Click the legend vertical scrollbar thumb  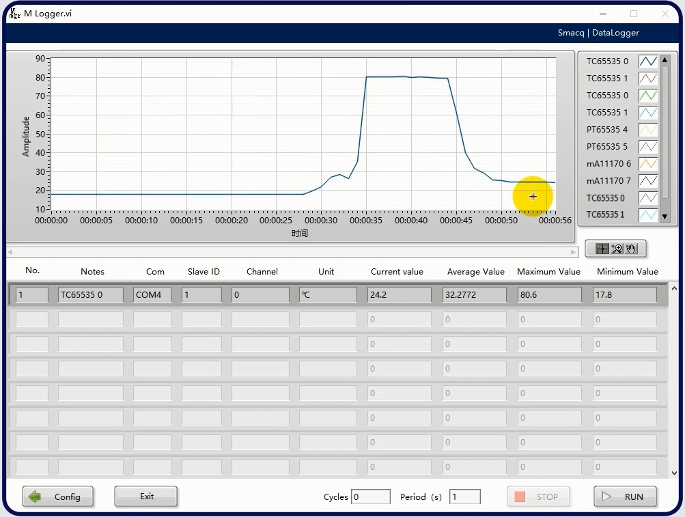click(x=665, y=131)
